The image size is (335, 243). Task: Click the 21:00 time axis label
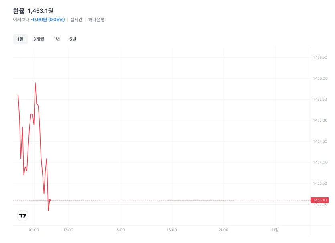pyautogui.click(x=223, y=230)
